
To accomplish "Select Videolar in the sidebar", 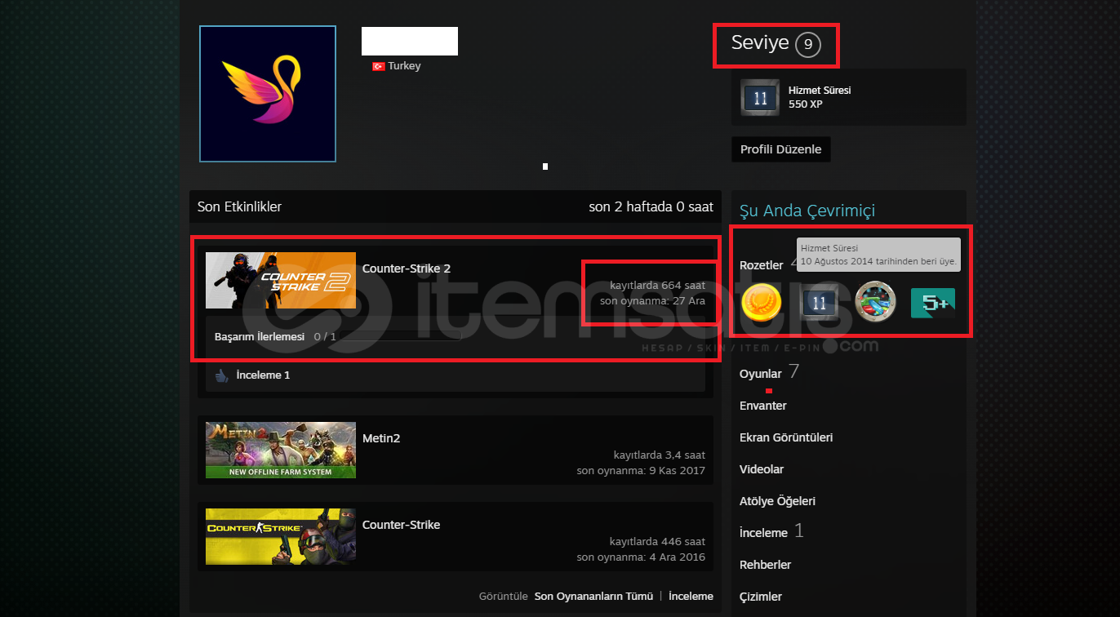I will pos(762,469).
